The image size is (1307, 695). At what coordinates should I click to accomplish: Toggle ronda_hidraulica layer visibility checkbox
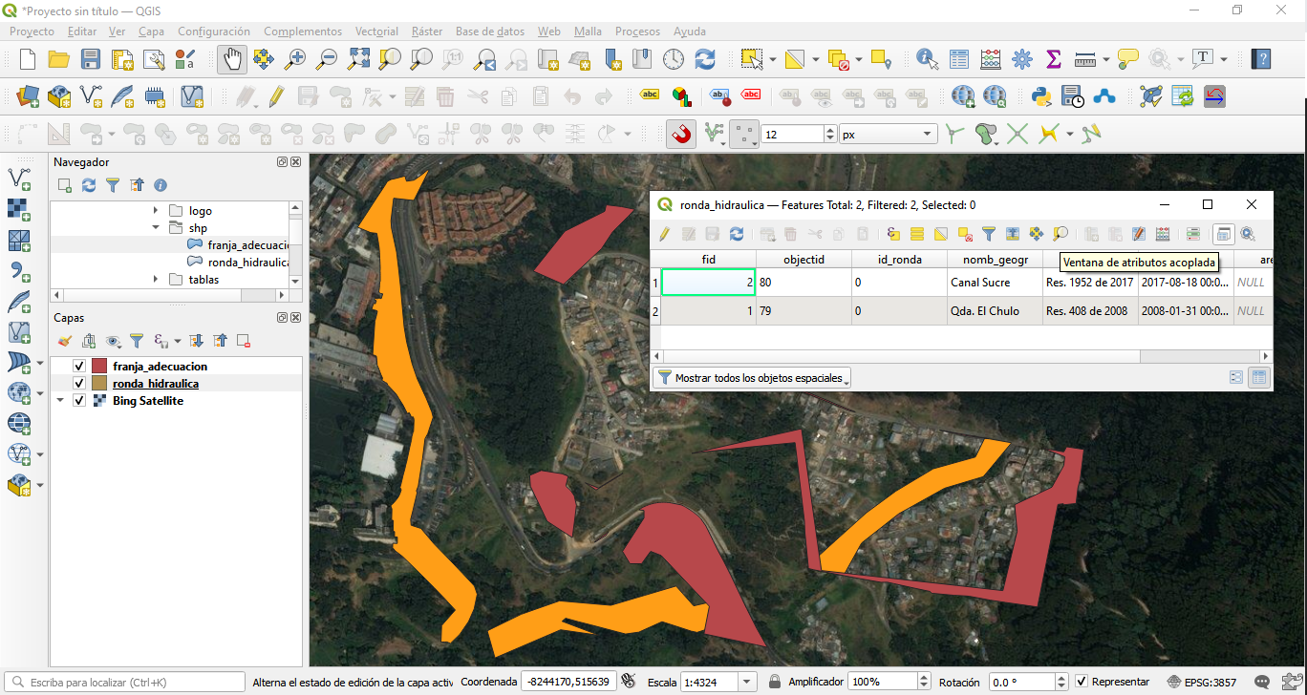tap(80, 384)
